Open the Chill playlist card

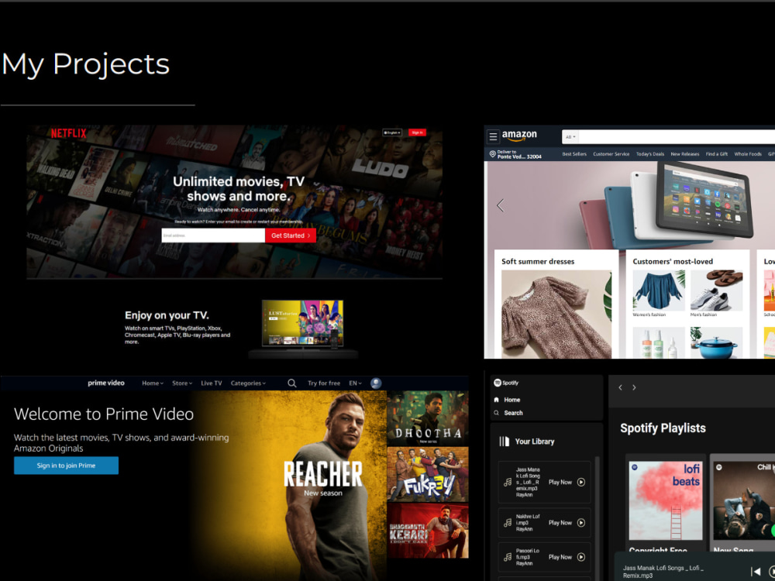pyautogui.click(x=742, y=503)
